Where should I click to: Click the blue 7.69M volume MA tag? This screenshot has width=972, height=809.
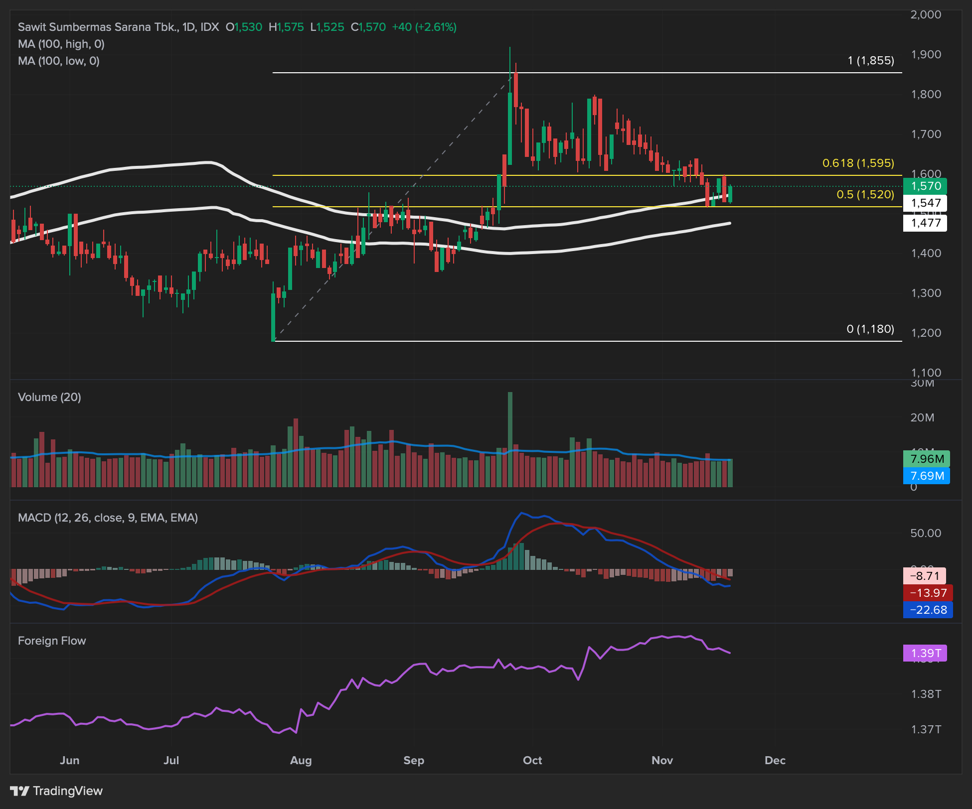(x=926, y=476)
